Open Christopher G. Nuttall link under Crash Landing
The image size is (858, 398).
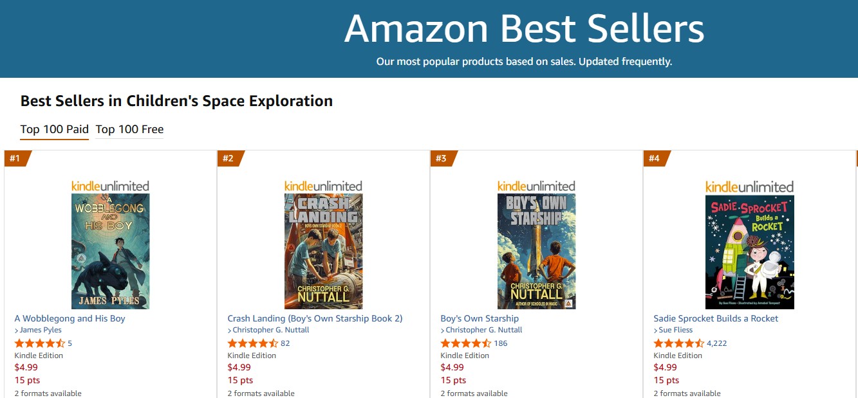tap(270, 330)
